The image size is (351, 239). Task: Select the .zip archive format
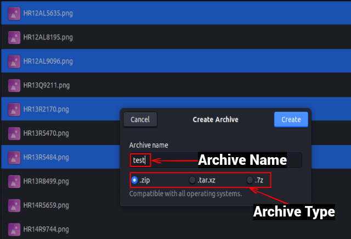coord(135,180)
